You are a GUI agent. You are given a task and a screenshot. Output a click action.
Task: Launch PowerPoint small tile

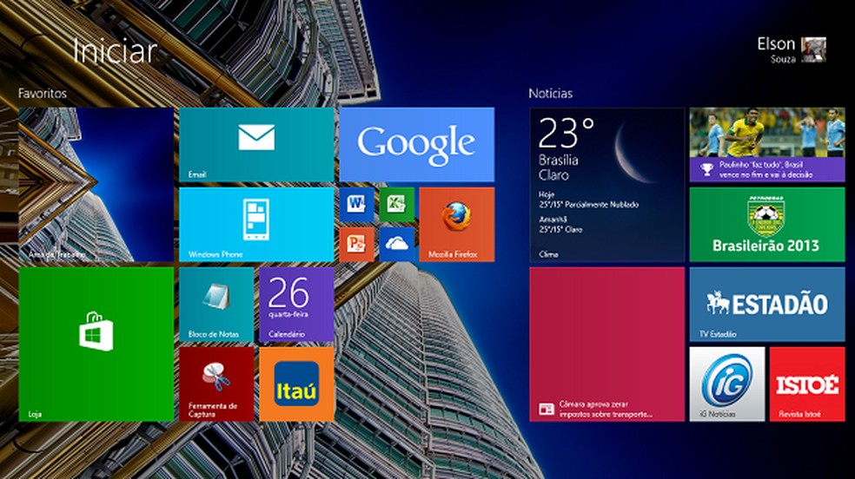pyautogui.click(x=356, y=245)
